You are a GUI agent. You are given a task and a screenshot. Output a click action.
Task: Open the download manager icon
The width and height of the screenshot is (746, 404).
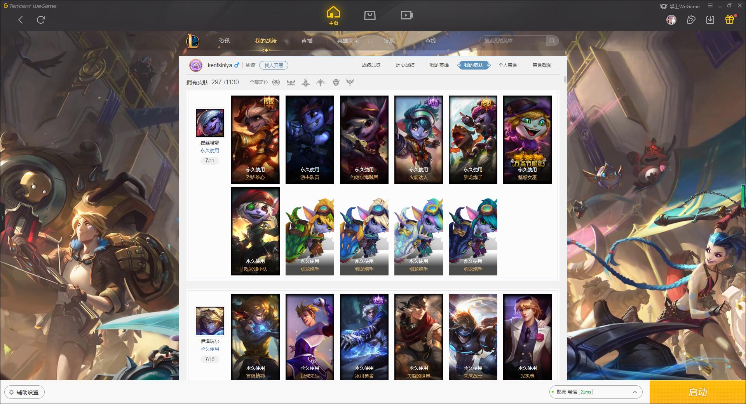(x=710, y=20)
